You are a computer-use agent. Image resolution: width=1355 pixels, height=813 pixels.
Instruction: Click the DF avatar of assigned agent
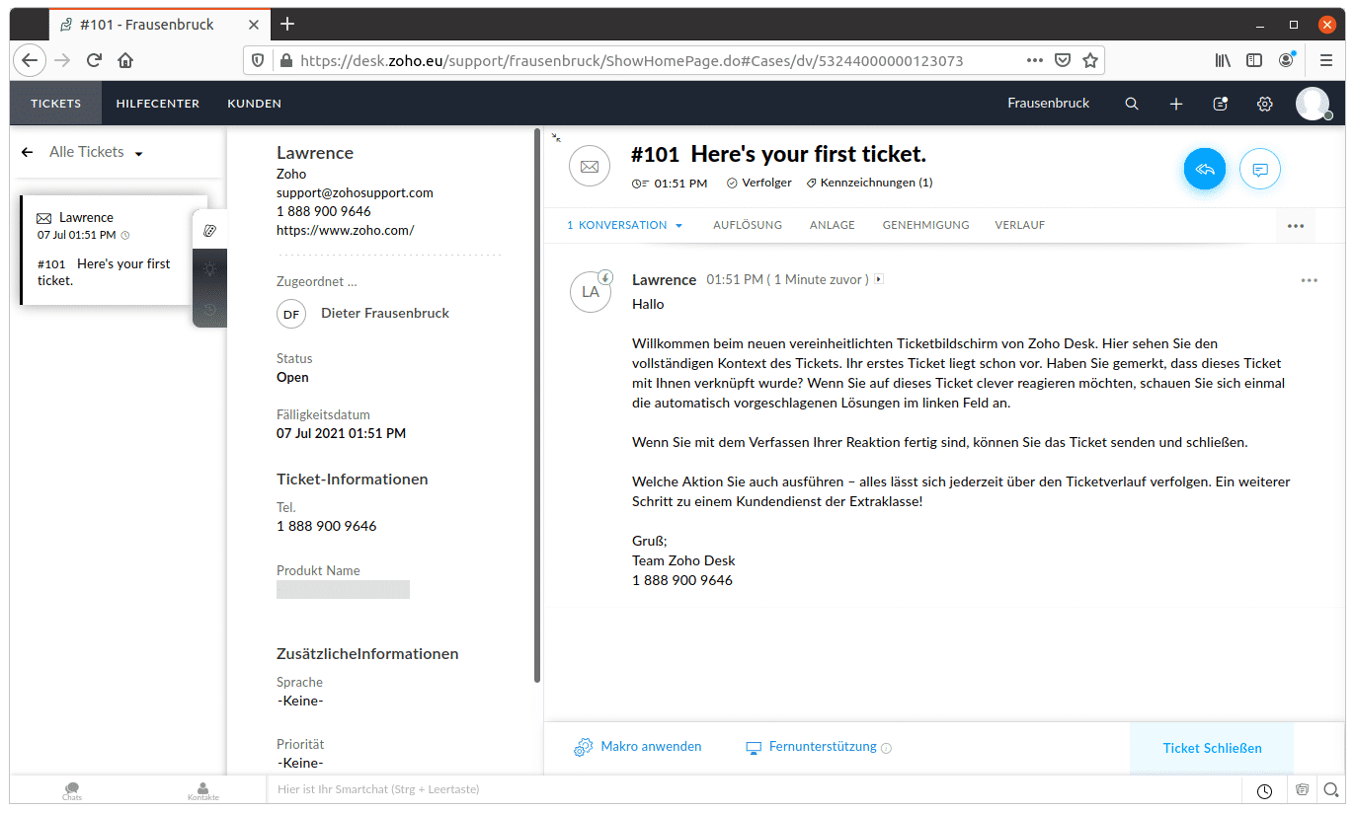pyautogui.click(x=291, y=314)
